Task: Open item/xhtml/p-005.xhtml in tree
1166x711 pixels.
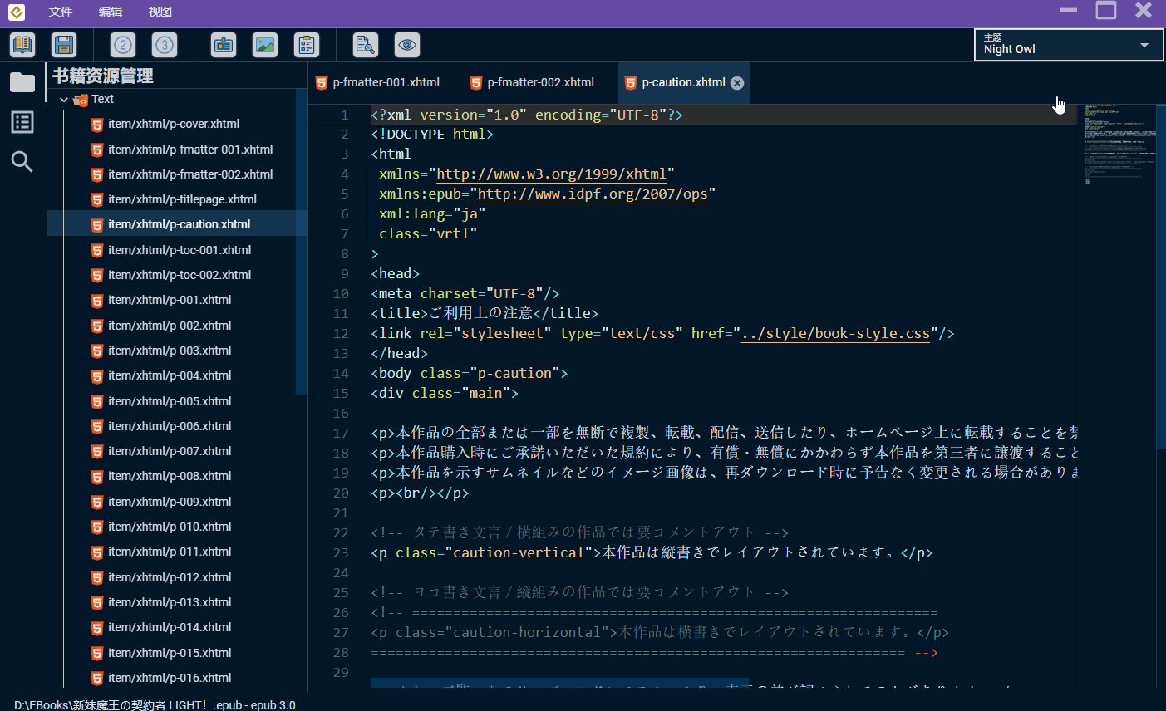Action: point(170,401)
